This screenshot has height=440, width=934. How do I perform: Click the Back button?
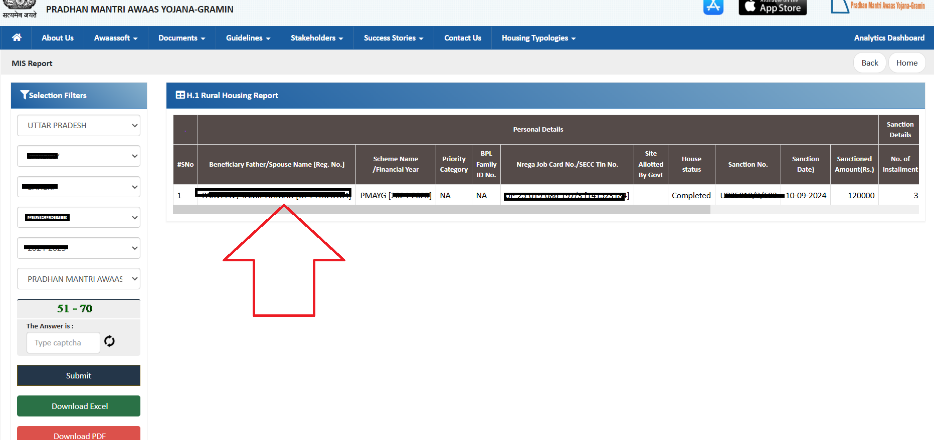pos(870,63)
